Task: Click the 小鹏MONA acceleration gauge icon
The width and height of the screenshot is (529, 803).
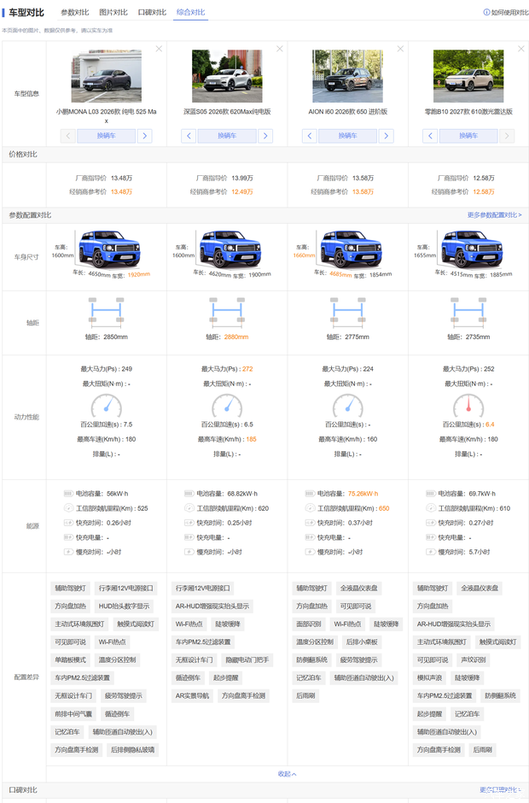Action: pyautogui.click(x=107, y=405)
